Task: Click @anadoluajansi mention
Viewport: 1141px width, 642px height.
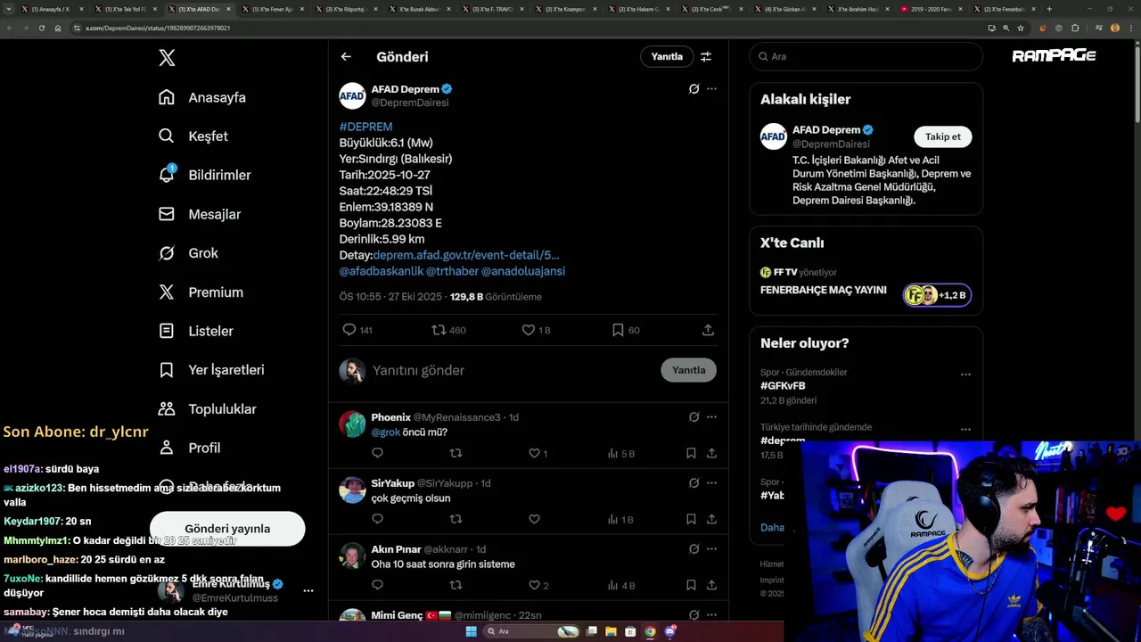Action: point(523,271)
